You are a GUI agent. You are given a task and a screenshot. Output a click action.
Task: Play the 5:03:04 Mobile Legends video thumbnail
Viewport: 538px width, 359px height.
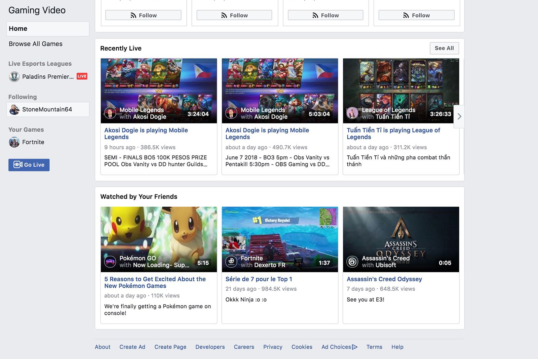point(280,91)
